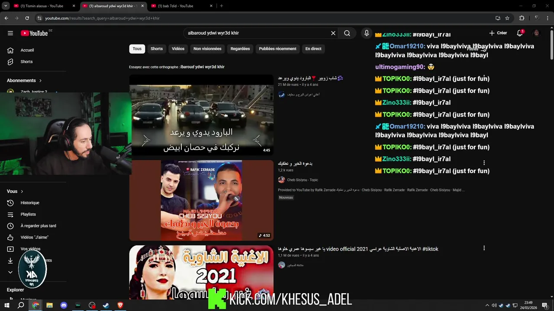554x311 pixels.
Task: Click the install app icon in address bar
Action: coord(498,18)
